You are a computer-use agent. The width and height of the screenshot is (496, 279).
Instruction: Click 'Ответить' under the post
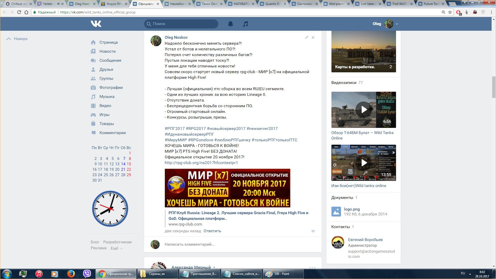coord(212,231)
